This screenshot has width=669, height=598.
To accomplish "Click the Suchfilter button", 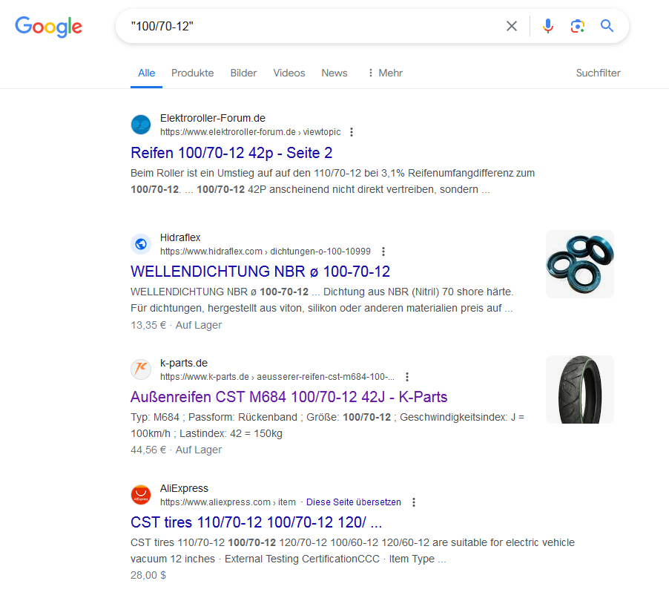I will coord(598,73).
